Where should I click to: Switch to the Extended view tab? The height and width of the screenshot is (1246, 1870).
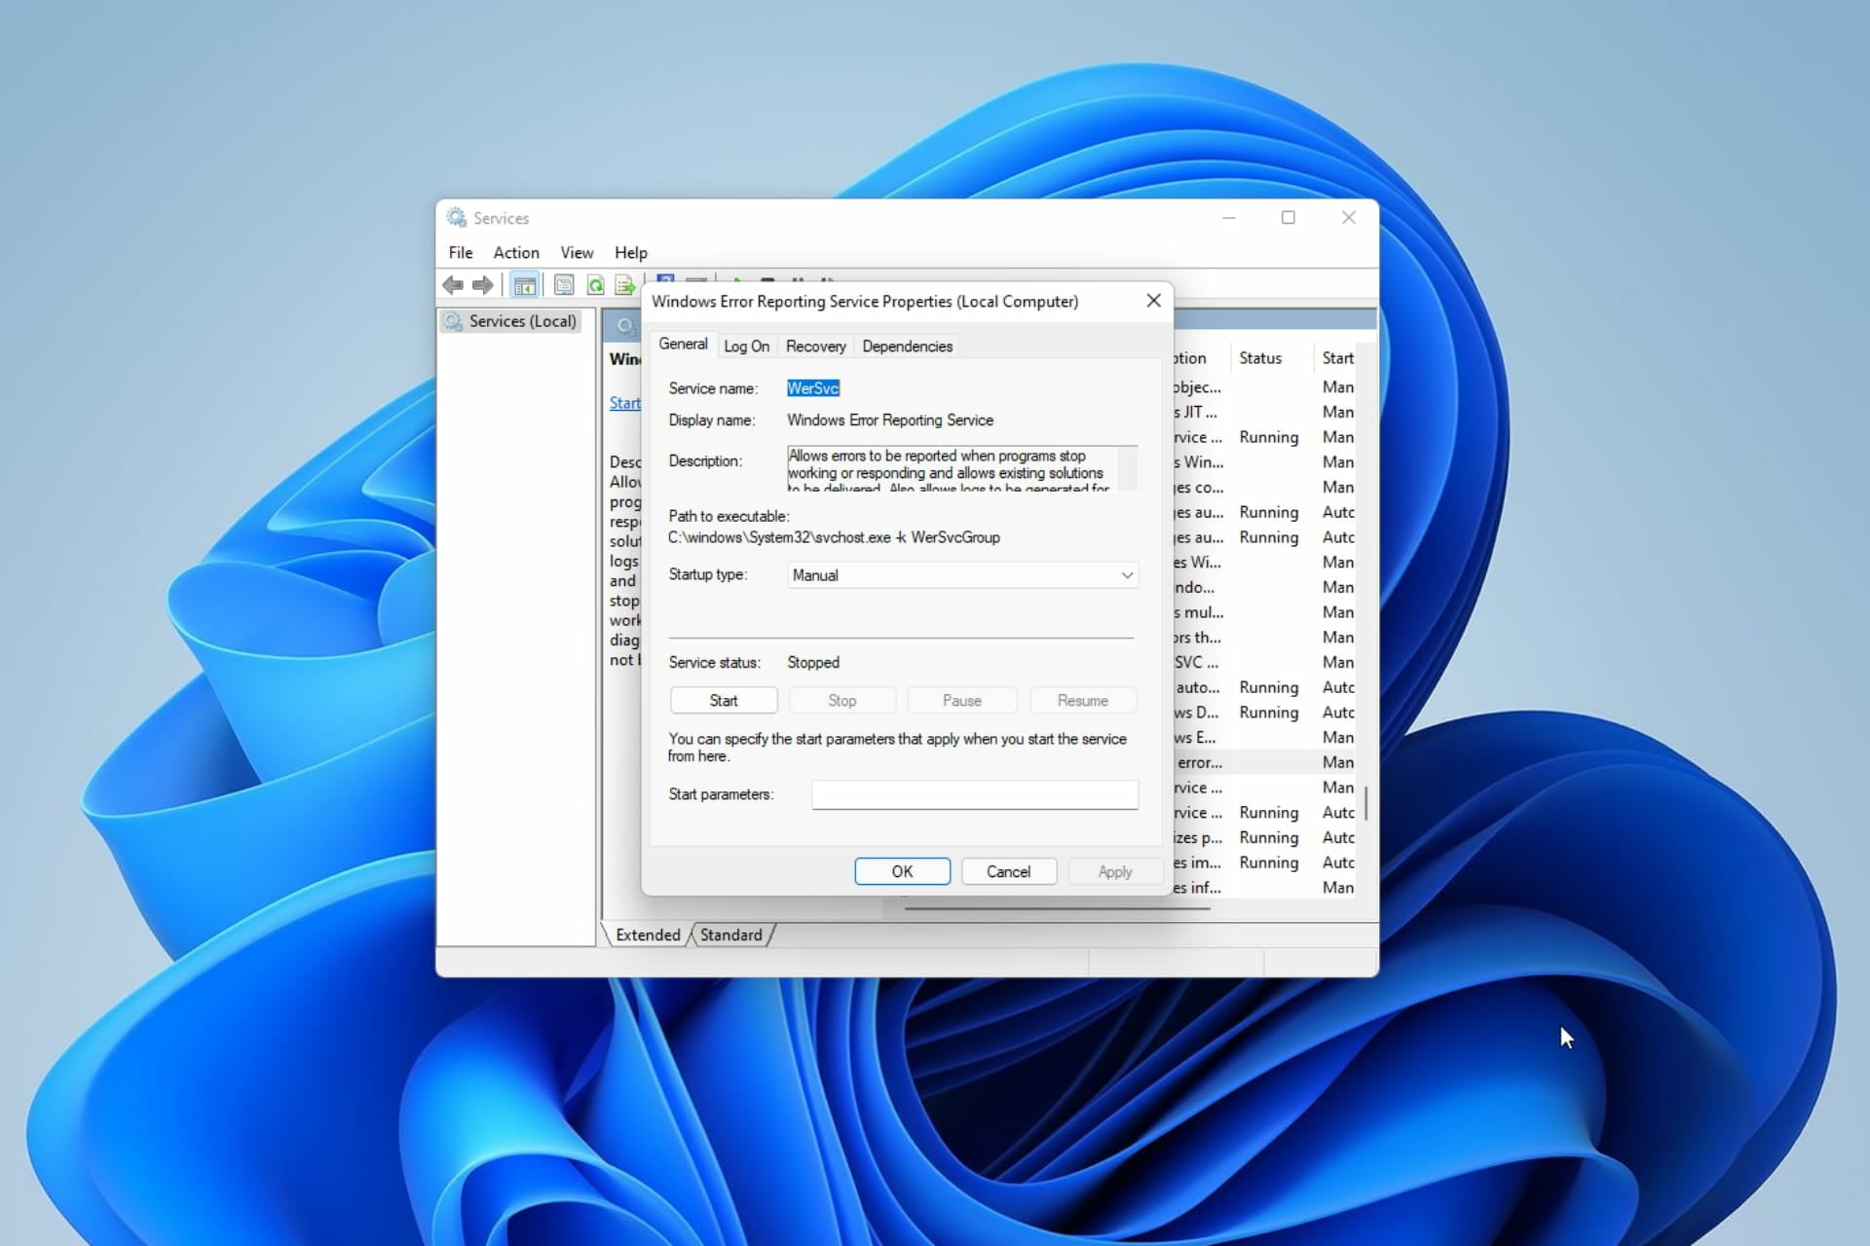pos(646,934)
